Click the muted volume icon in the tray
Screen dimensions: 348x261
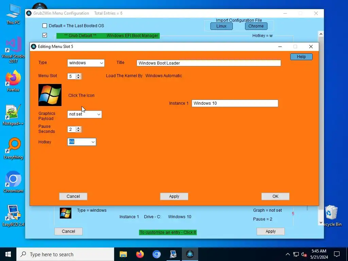(304, 254)
